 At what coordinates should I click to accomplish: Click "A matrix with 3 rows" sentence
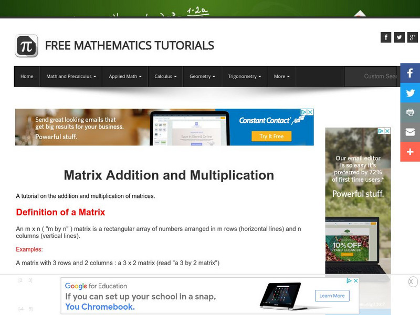(x=118, y=263)
